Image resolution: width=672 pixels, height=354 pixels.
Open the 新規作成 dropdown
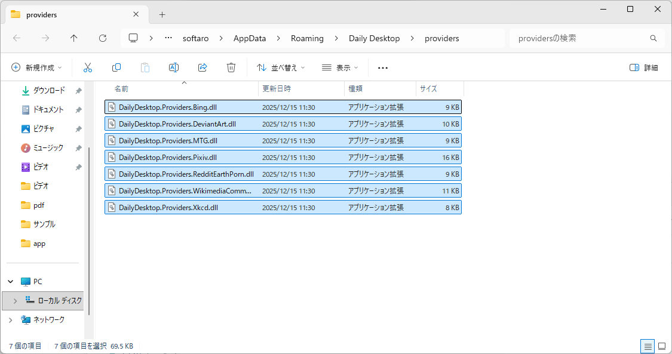(37, 67)
